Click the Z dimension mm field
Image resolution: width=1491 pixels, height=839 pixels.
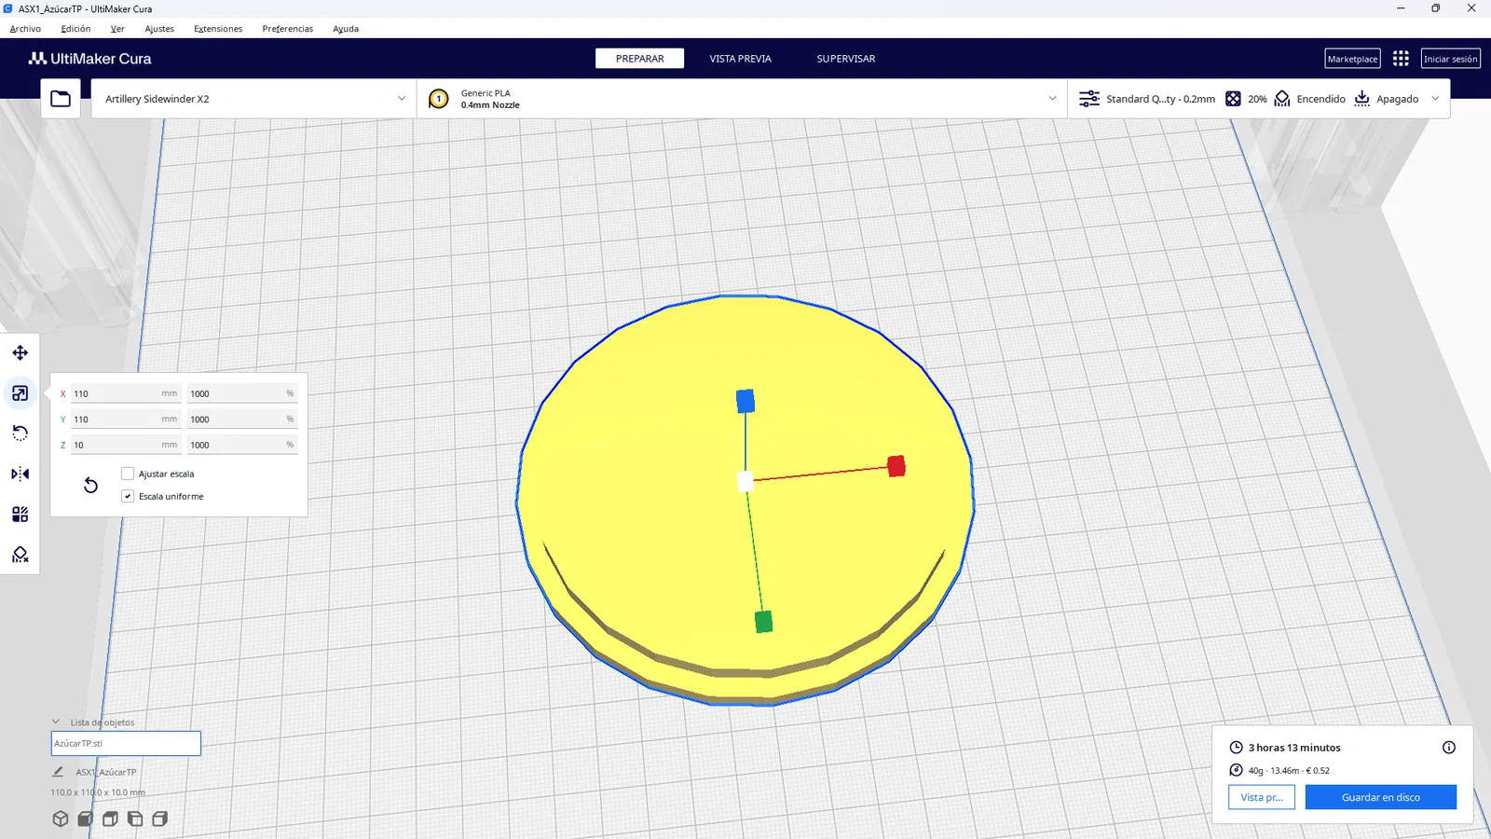click(126, 445)
